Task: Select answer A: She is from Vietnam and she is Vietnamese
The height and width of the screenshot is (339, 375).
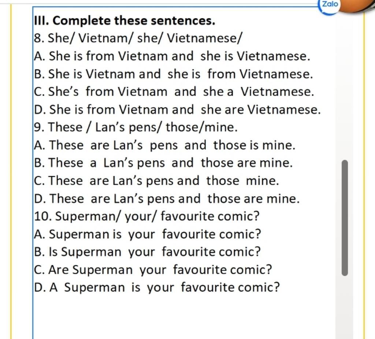Action: pyautogui.click(x=172, y=56)
